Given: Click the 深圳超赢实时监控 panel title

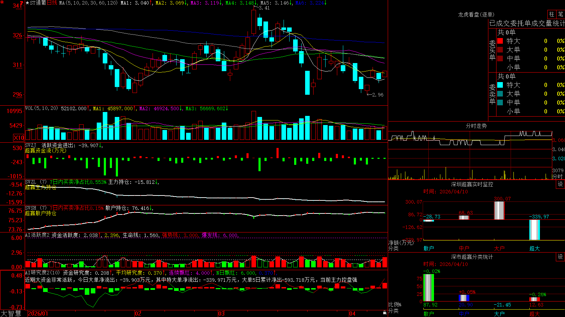Looking at the screenshot, I should coord(472,184).
